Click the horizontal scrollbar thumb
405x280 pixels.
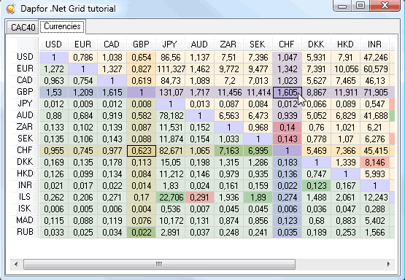[159, 264]
